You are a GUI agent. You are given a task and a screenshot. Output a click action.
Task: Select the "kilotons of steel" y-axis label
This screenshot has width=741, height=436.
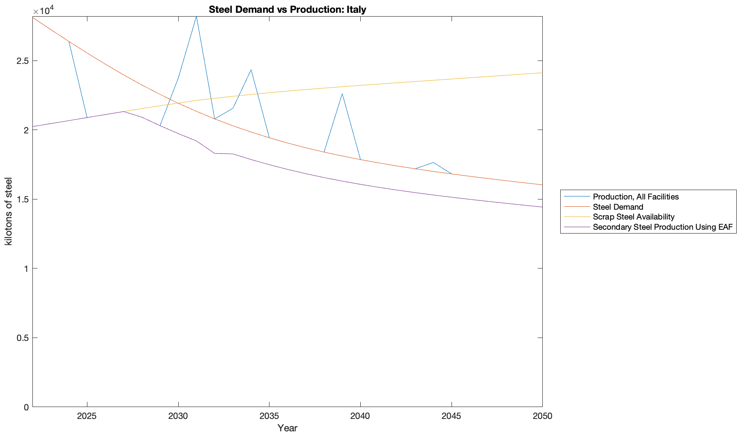[9, 211]
